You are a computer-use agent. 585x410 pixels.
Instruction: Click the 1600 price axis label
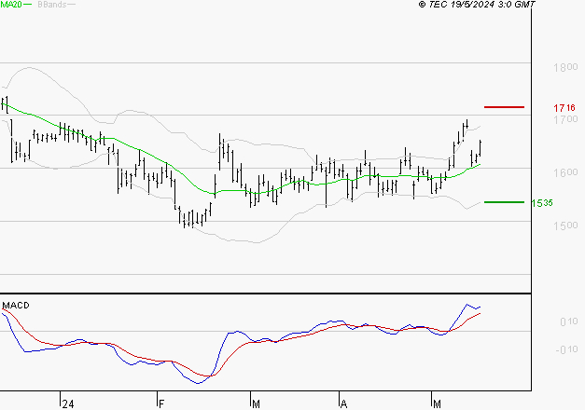pos(565,172)
